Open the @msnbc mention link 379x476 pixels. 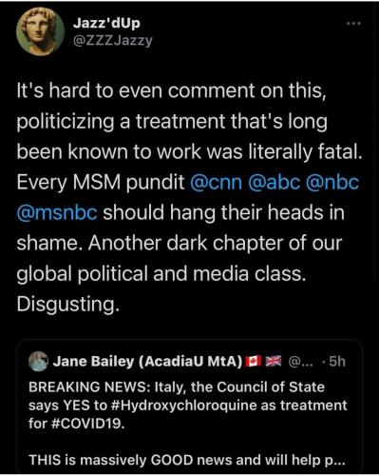[x=57, y=212]
